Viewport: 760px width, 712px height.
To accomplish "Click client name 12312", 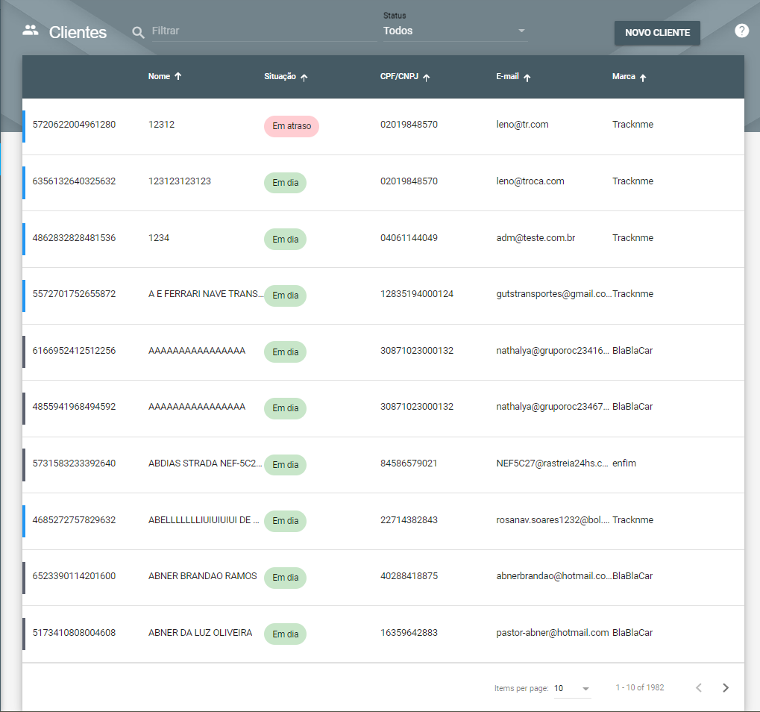I will pos(161,125).
